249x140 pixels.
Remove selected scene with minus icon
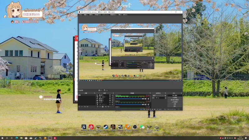tap(82, 107)
